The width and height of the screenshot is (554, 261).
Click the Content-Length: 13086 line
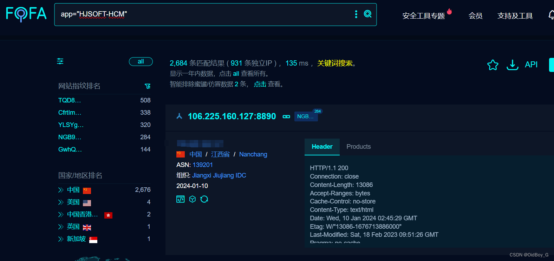(341, 185)
